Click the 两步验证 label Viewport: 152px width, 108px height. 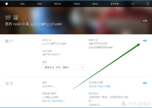point(93,94)
